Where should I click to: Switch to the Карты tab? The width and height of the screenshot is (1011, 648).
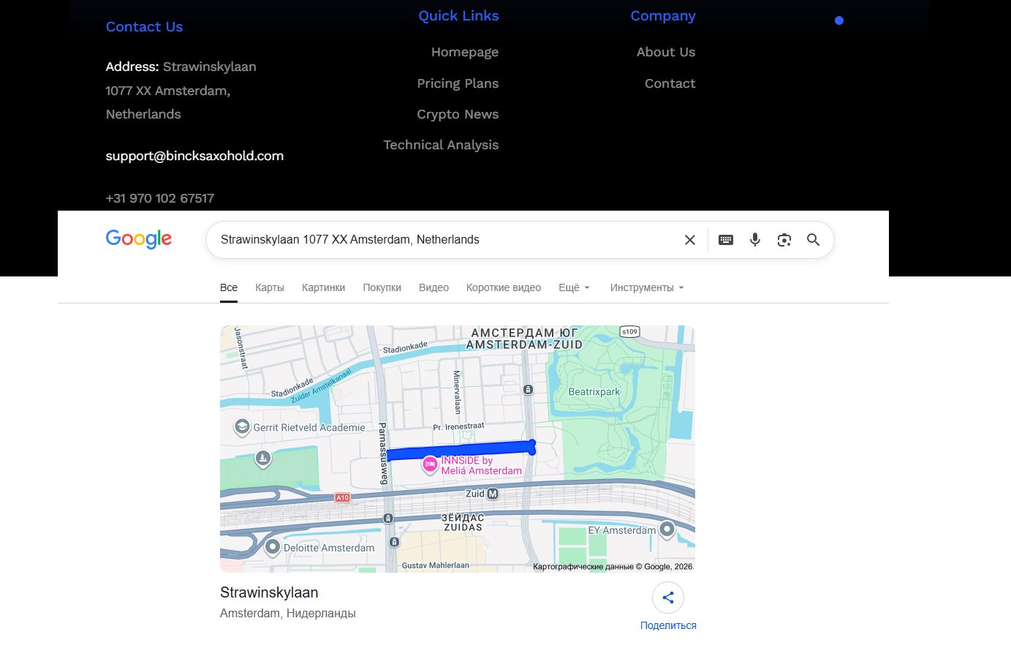point(270,287)
